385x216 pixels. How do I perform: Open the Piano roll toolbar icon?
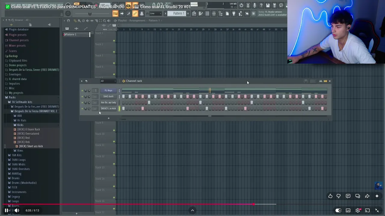201,13
